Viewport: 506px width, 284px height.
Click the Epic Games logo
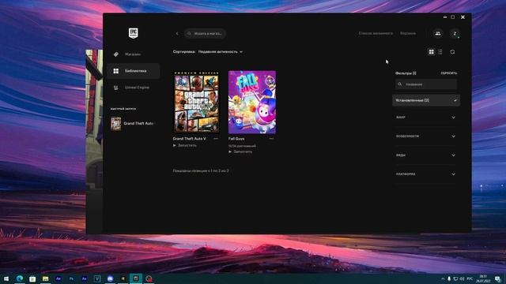[x=134, y=33]
